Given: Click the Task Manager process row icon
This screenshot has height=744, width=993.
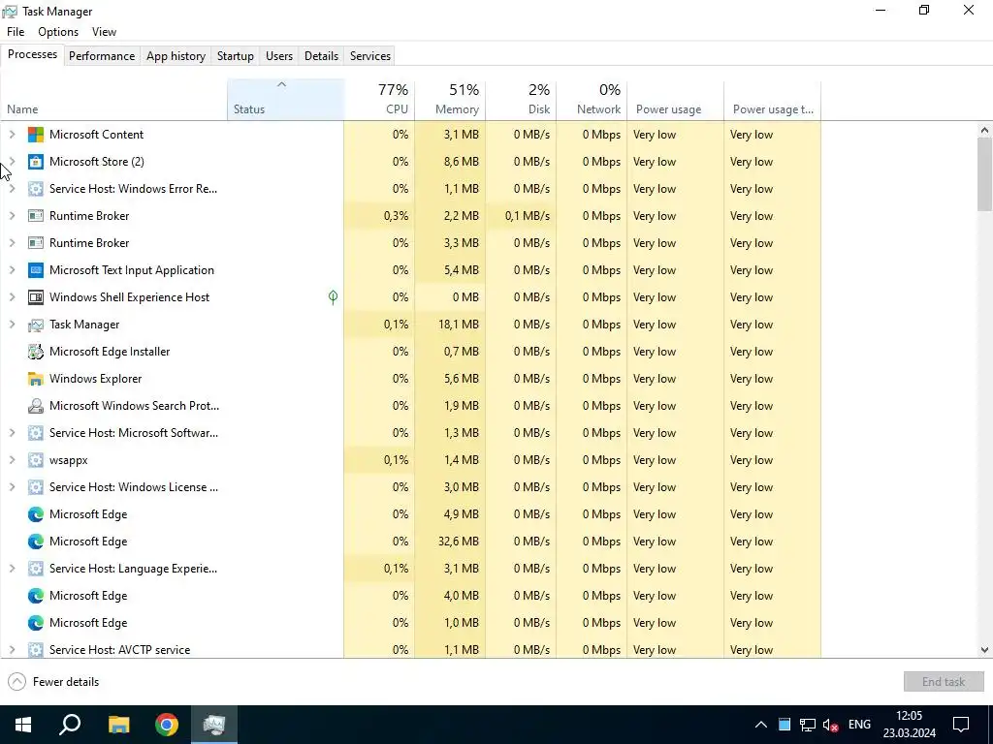Looking at the screenshot, I should click(x=36, y=325).
